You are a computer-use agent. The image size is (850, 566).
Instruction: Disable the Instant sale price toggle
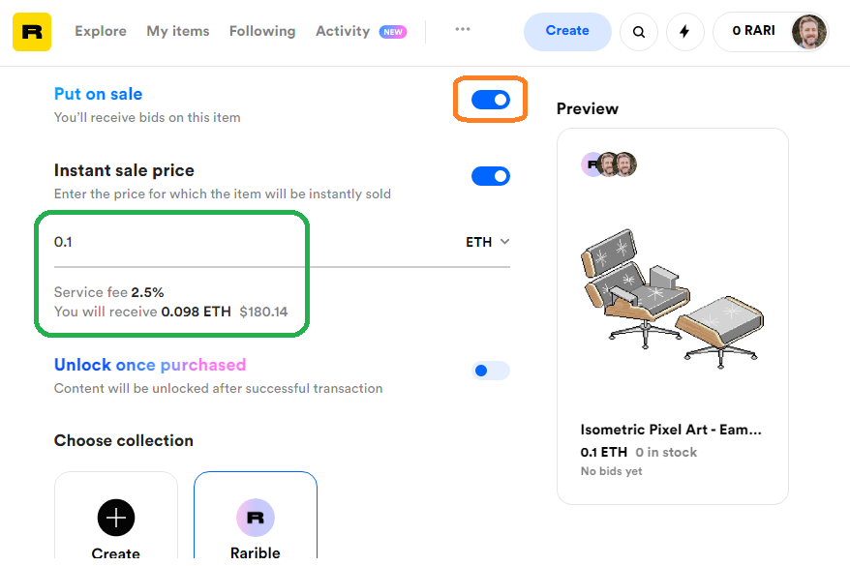(491, 176)
